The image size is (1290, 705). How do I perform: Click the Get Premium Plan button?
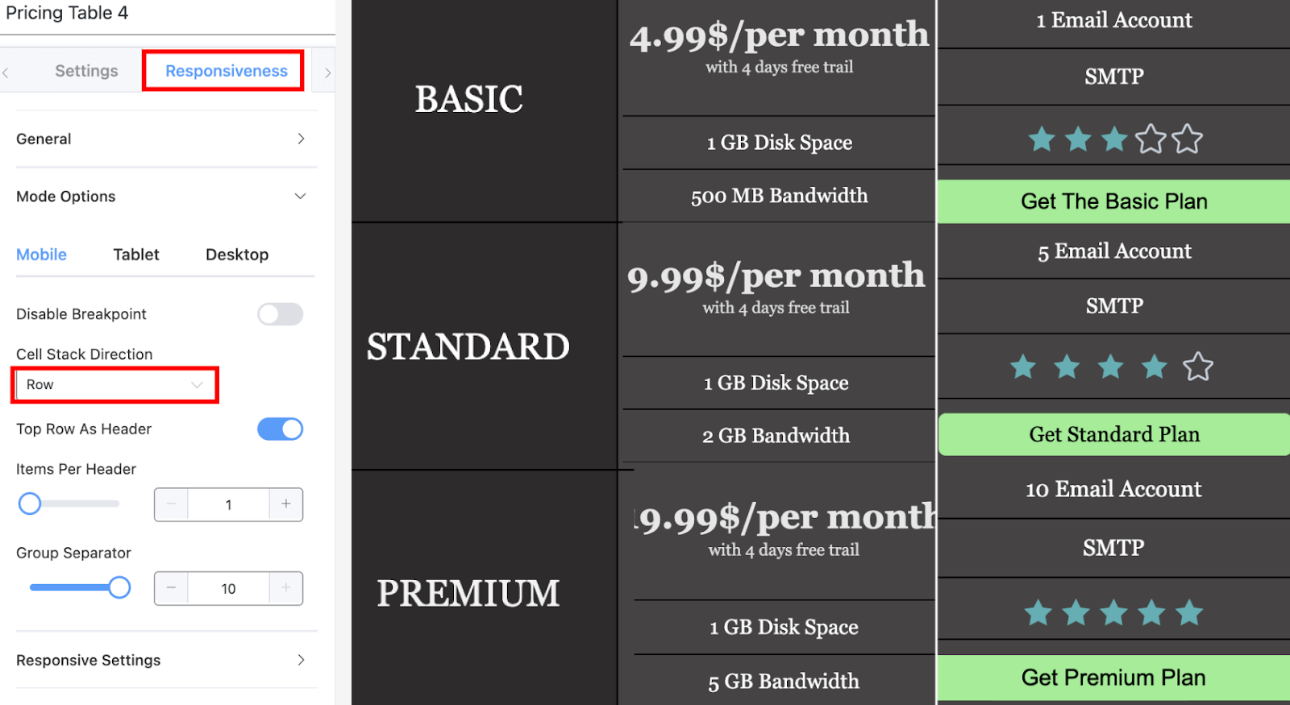(1113, 677)
